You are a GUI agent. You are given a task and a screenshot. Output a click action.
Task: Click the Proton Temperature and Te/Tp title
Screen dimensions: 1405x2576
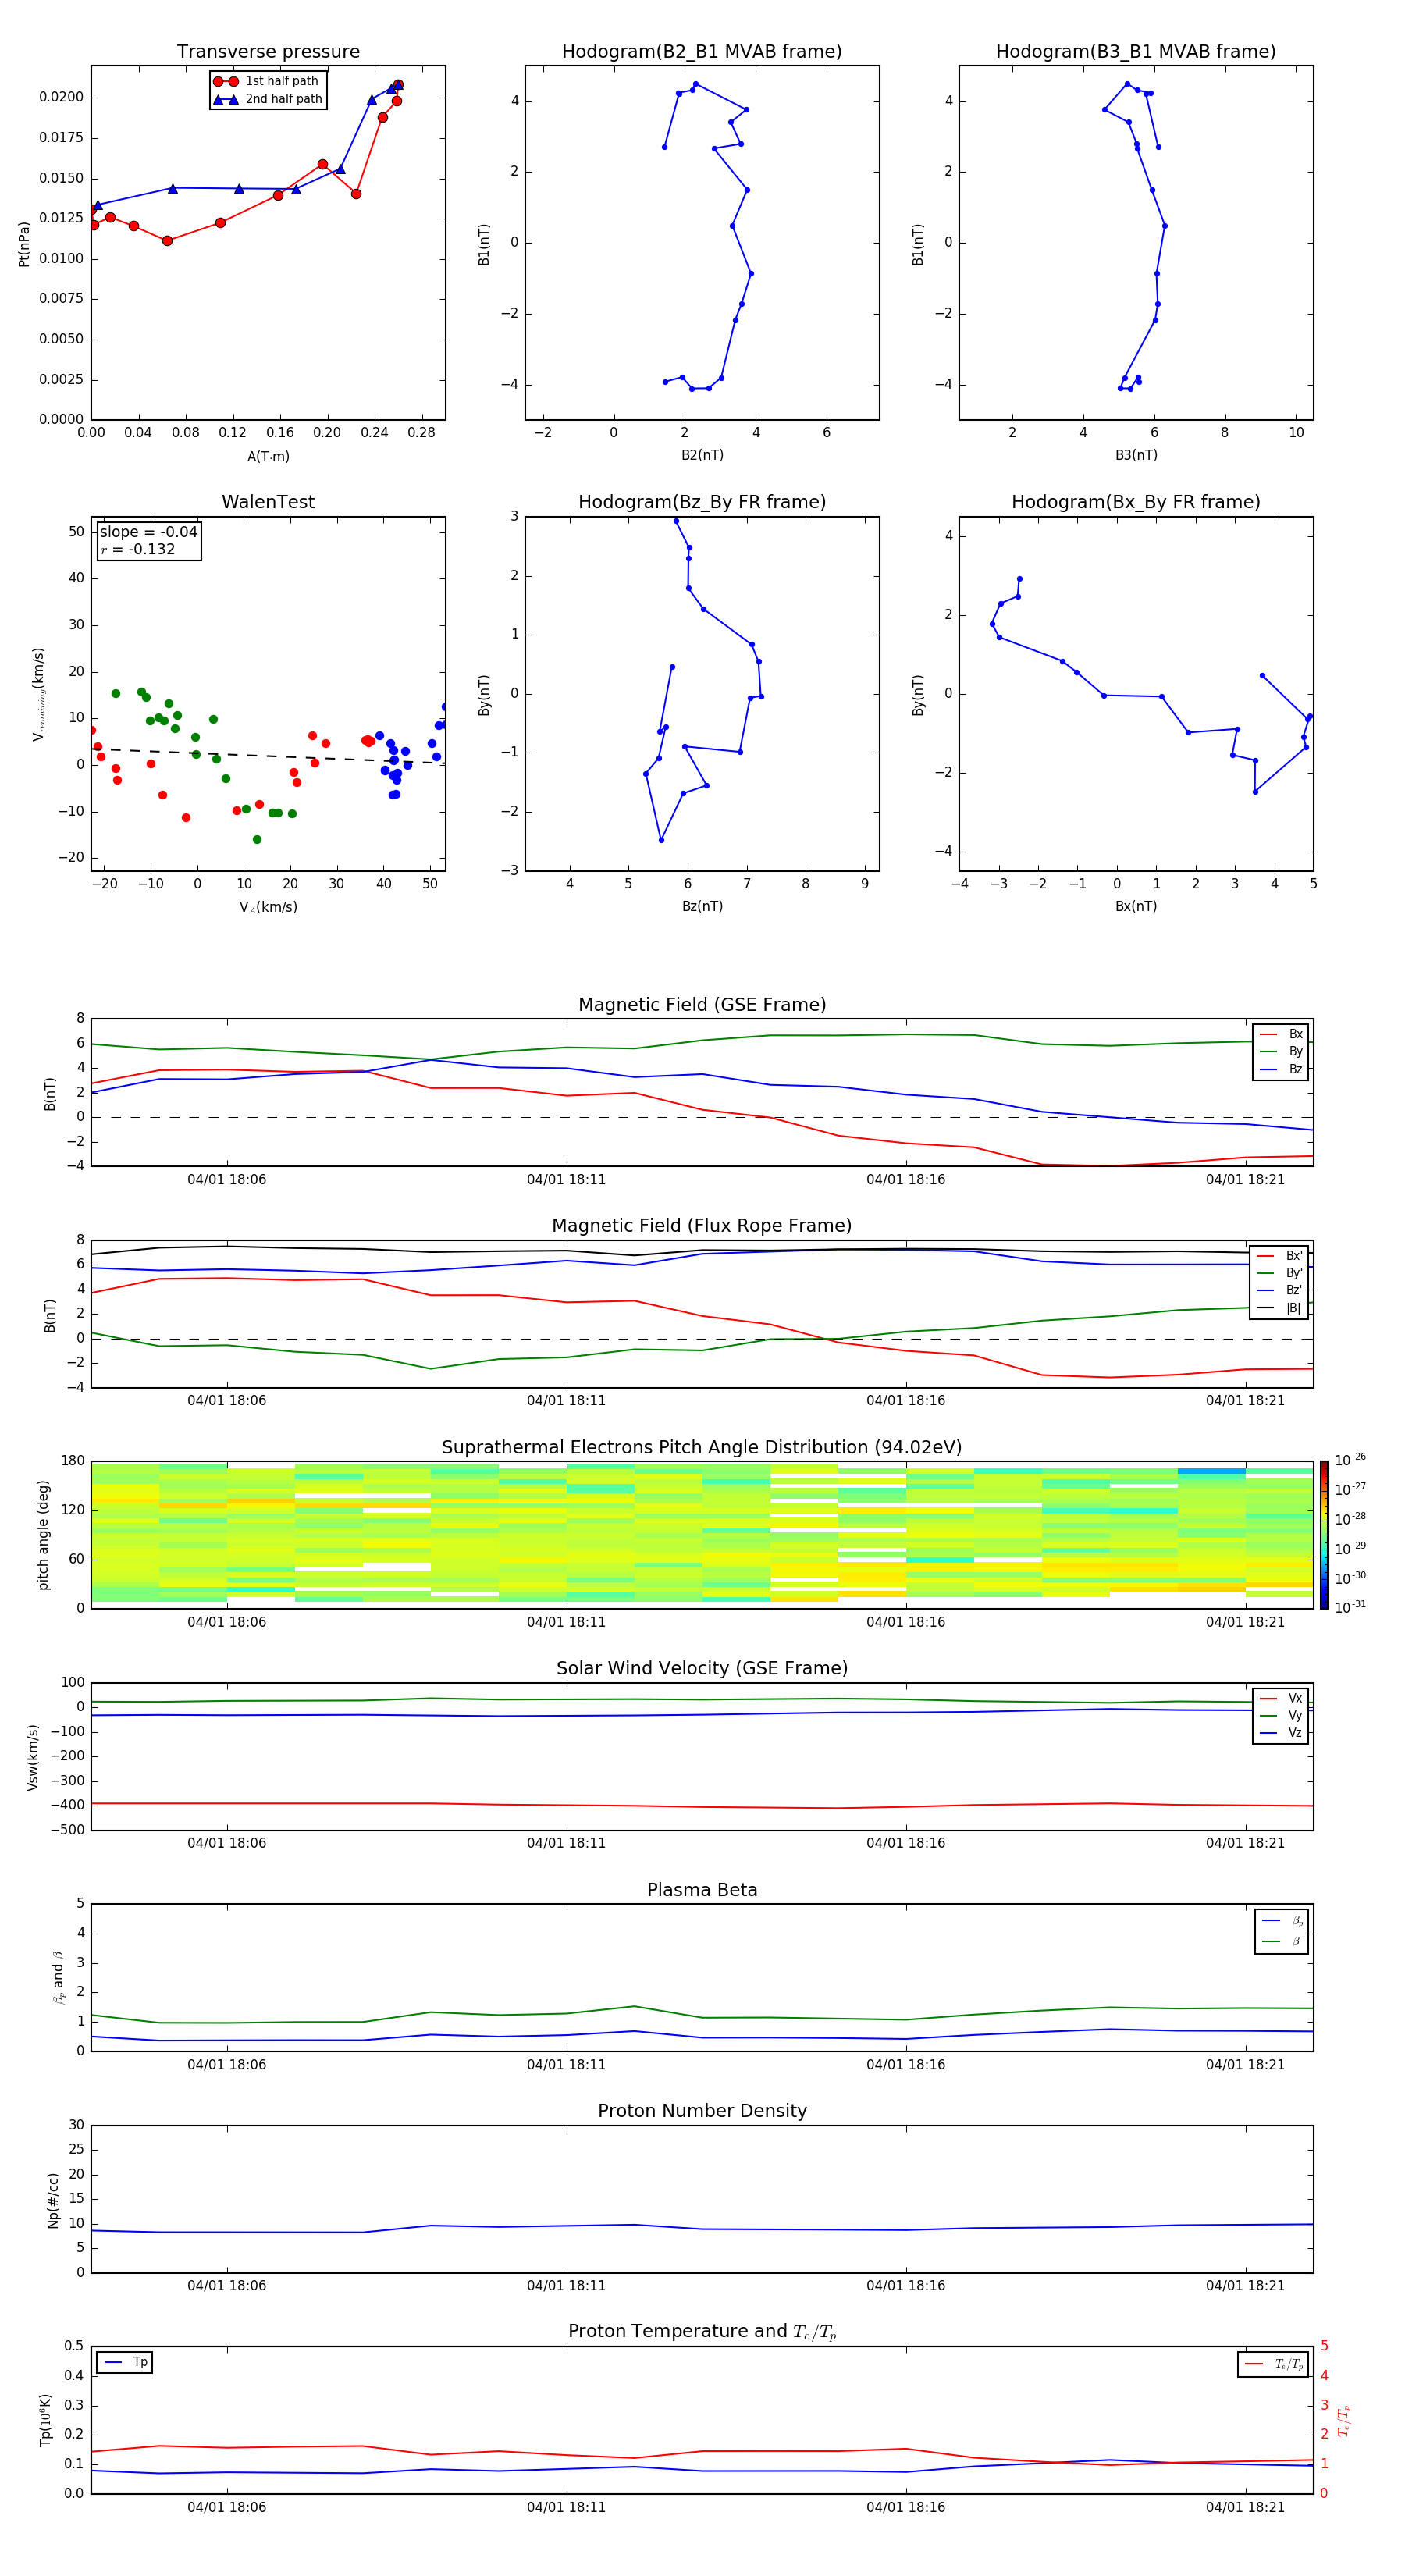point(702,2332)
